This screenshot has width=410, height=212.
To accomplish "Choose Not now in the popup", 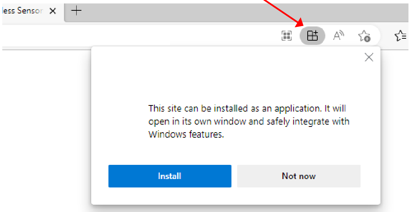I will (298, 176).
